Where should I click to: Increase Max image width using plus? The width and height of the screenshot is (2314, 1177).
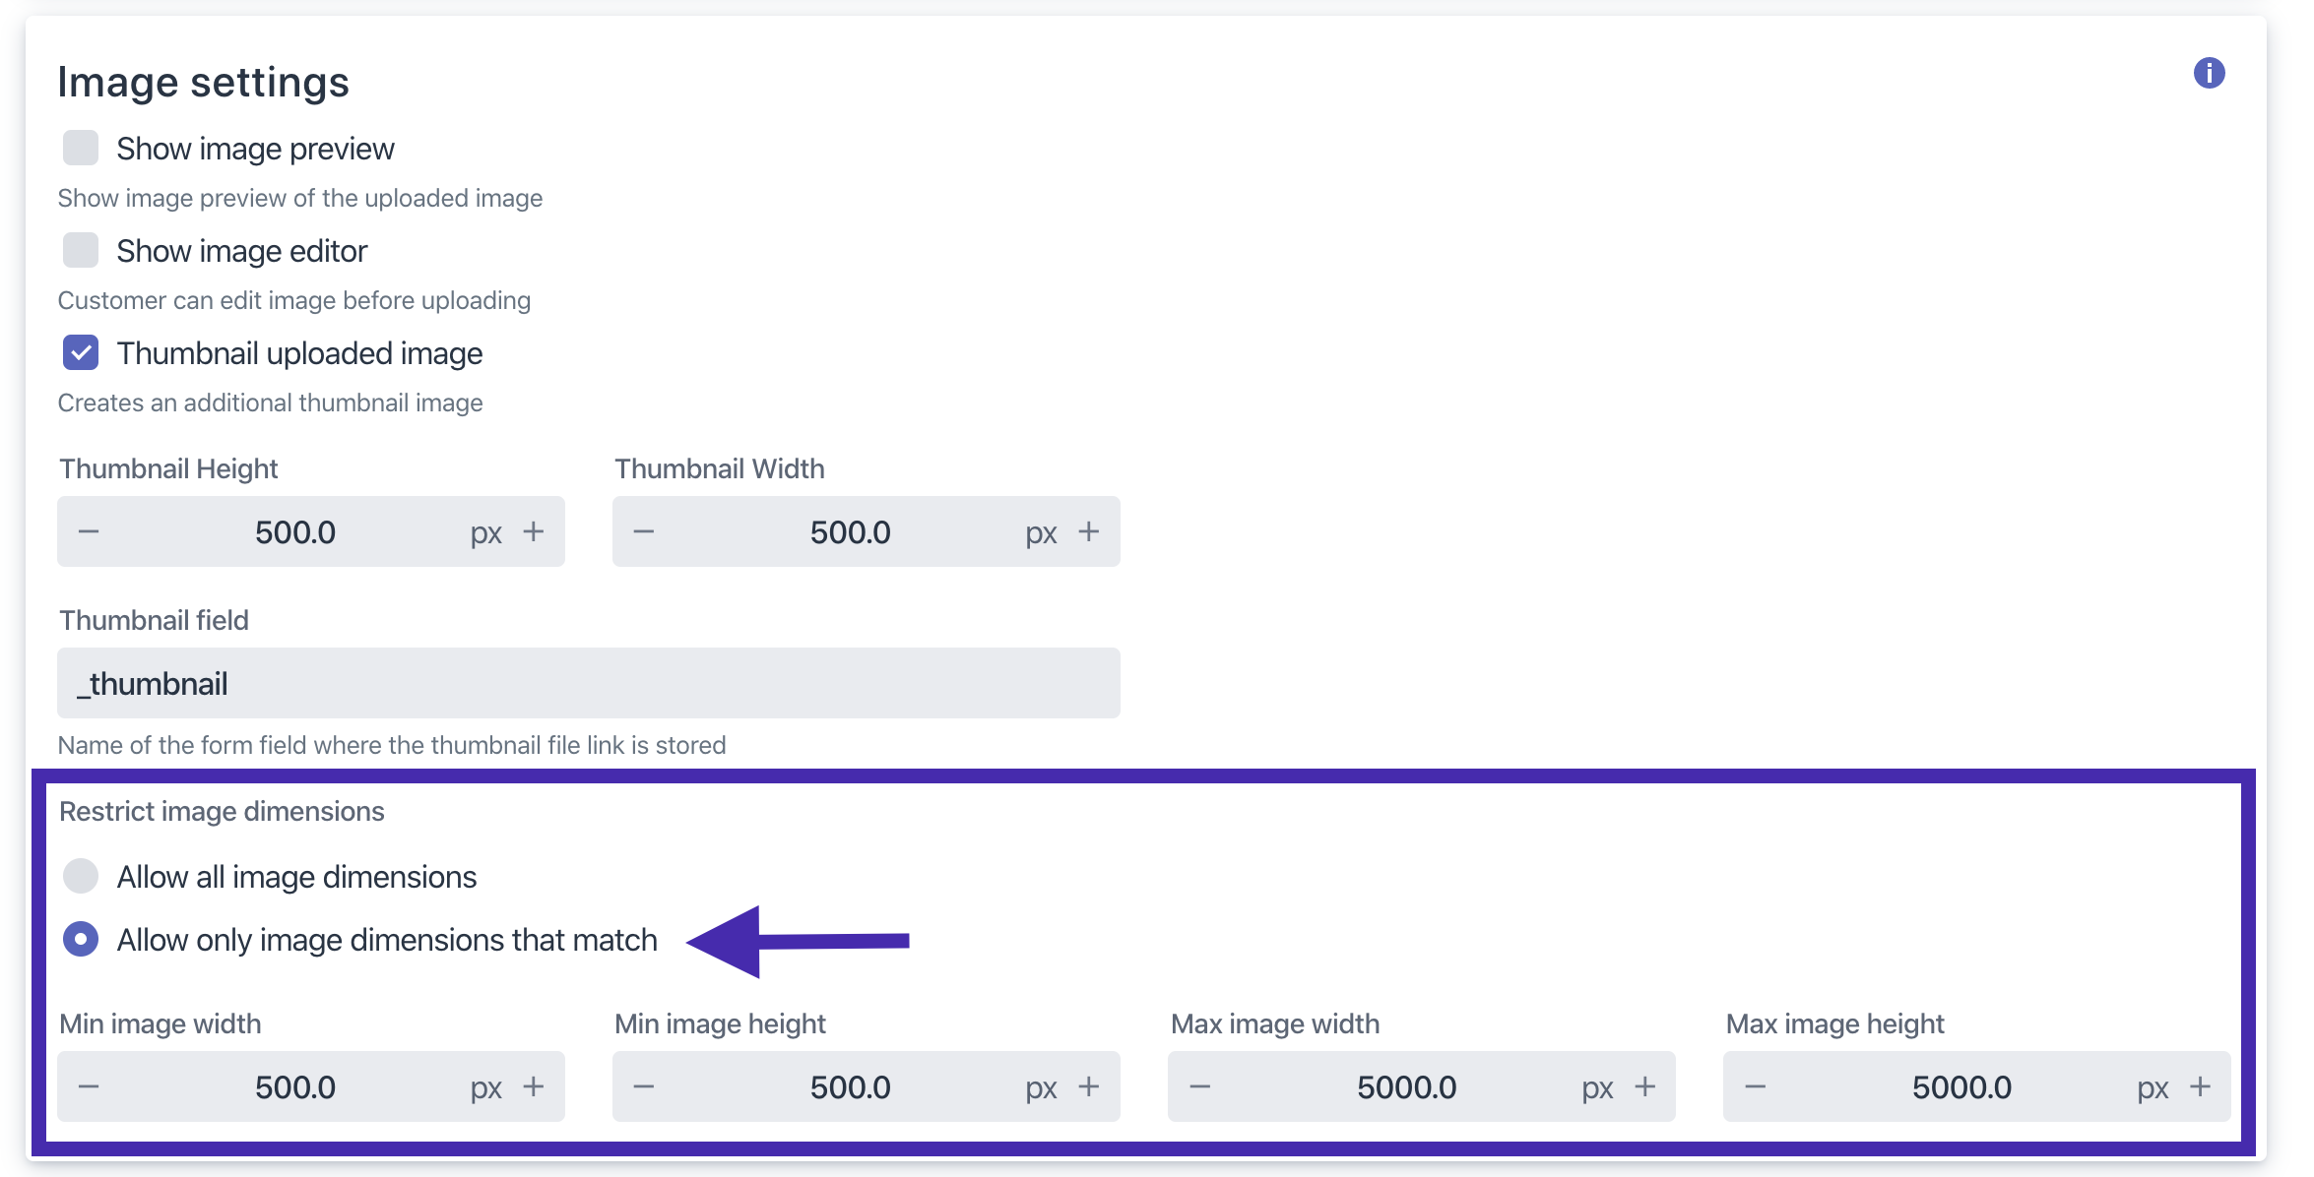pyautogui.click(x=1644, y=1087)
